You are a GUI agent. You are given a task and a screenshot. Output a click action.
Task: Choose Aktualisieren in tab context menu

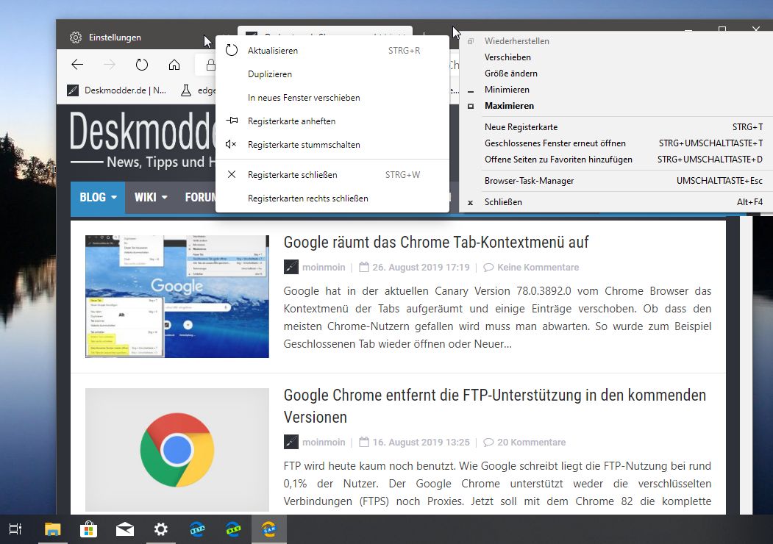coord(332,50)
